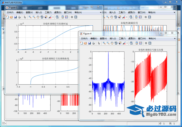Show plot tools in Figure 1 toolbar
Image resolution: width=182 pixels, height=127 pixels.
[x=76, y=17]
